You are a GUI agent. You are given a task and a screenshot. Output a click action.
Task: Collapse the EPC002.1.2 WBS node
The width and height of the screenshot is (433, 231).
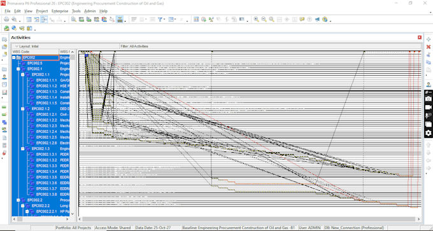(23, 109)
